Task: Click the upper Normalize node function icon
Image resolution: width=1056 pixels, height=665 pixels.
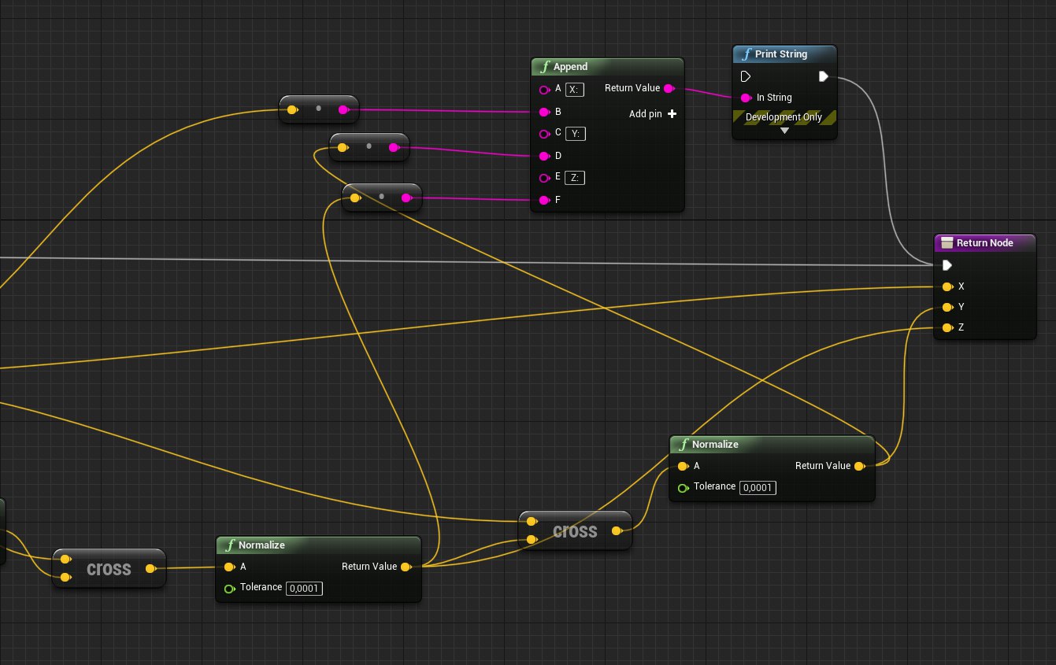Action: point(682,445)
